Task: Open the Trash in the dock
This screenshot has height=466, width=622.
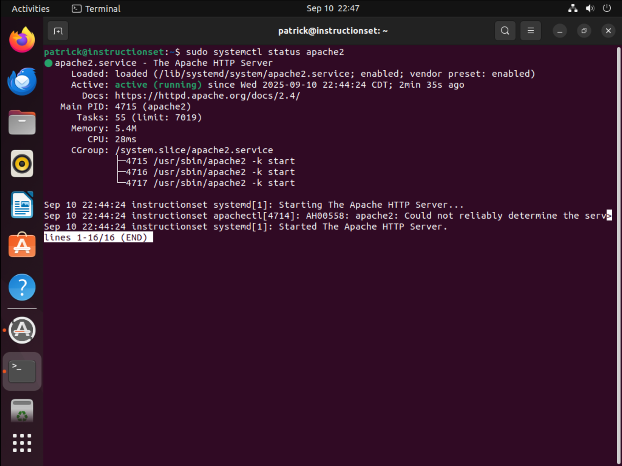Action: 22,411
